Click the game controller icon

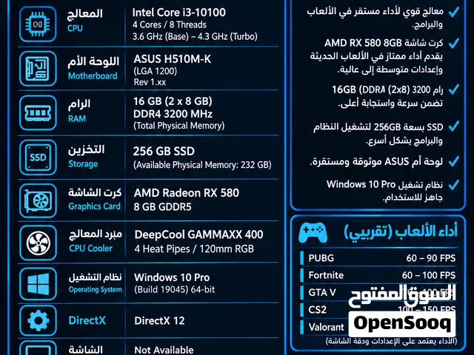[x=313, y=232]
